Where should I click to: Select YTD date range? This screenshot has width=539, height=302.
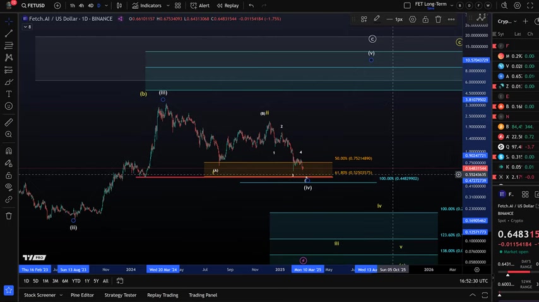point(76,281)
